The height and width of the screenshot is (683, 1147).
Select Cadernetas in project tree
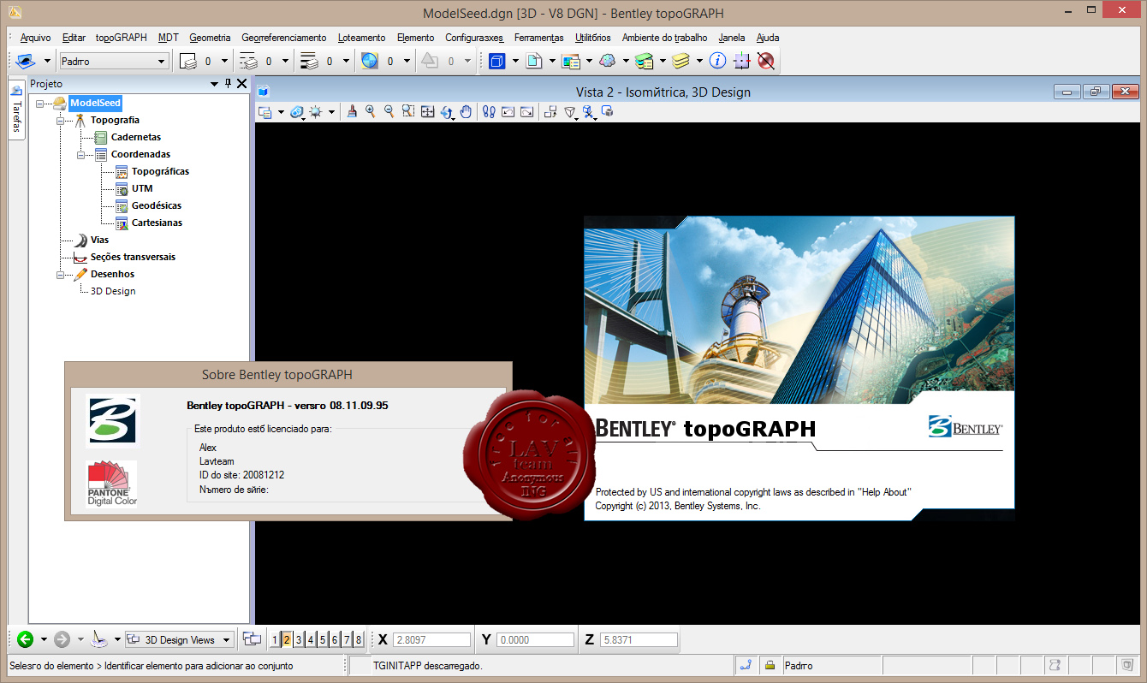136,137
